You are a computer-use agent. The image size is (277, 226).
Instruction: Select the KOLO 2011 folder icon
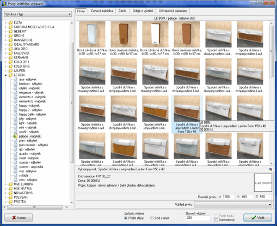pyautogui.click(x=10, y=62)
